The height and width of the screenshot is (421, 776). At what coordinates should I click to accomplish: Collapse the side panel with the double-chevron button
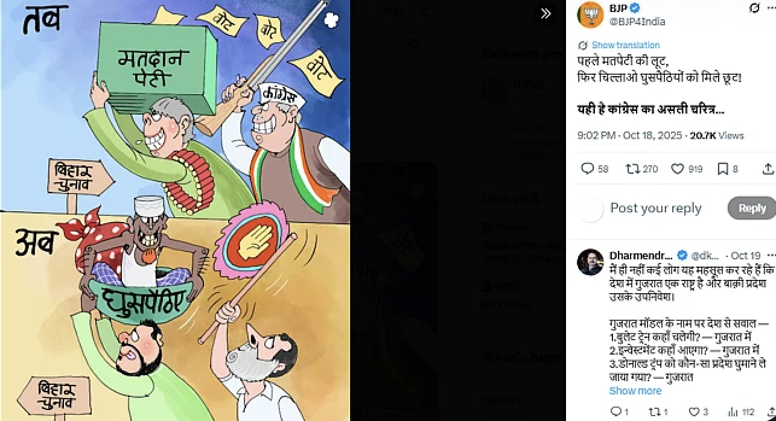click(x=546, y=13)
